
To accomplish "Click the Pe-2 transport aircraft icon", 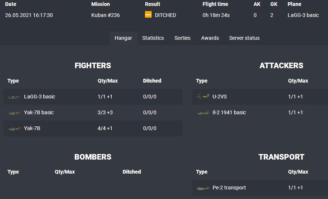I will click(203, 188).
